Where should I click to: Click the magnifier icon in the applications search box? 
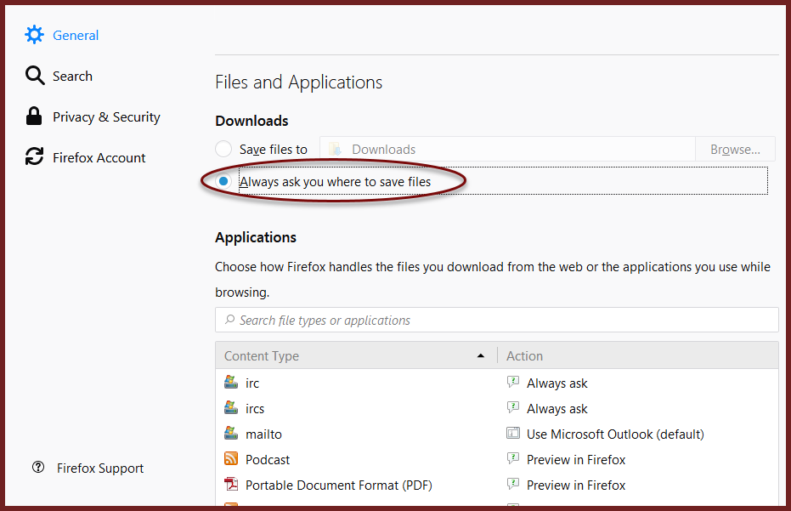[x=230, y=320]
